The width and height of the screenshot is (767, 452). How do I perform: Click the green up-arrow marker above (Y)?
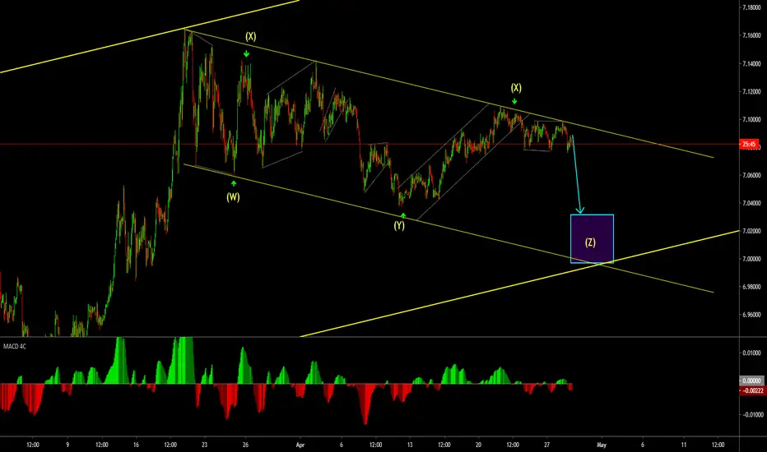click(403, 215)
